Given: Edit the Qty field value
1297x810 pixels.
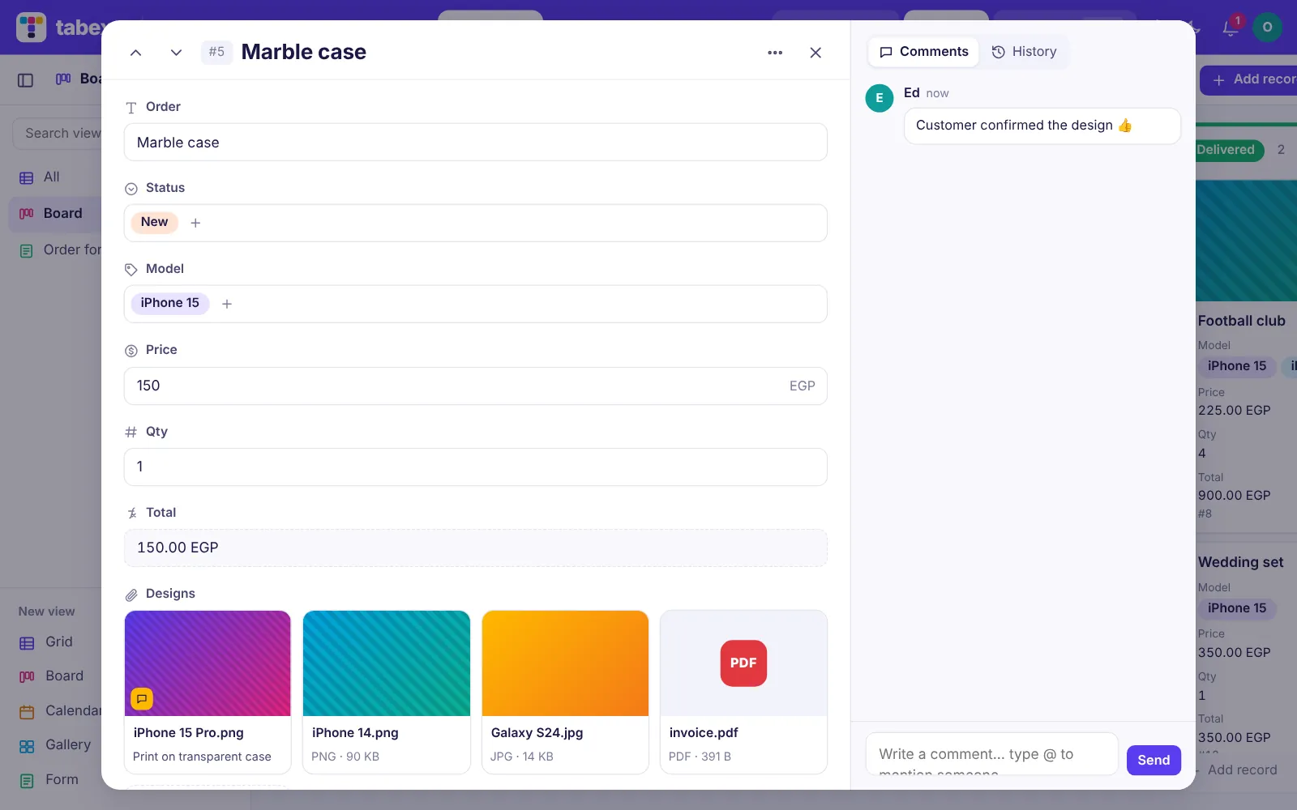Looking at the screenshot, I should click(476, 467).
